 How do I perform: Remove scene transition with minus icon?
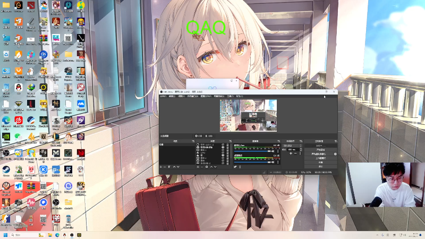click(x=295, y=153)
